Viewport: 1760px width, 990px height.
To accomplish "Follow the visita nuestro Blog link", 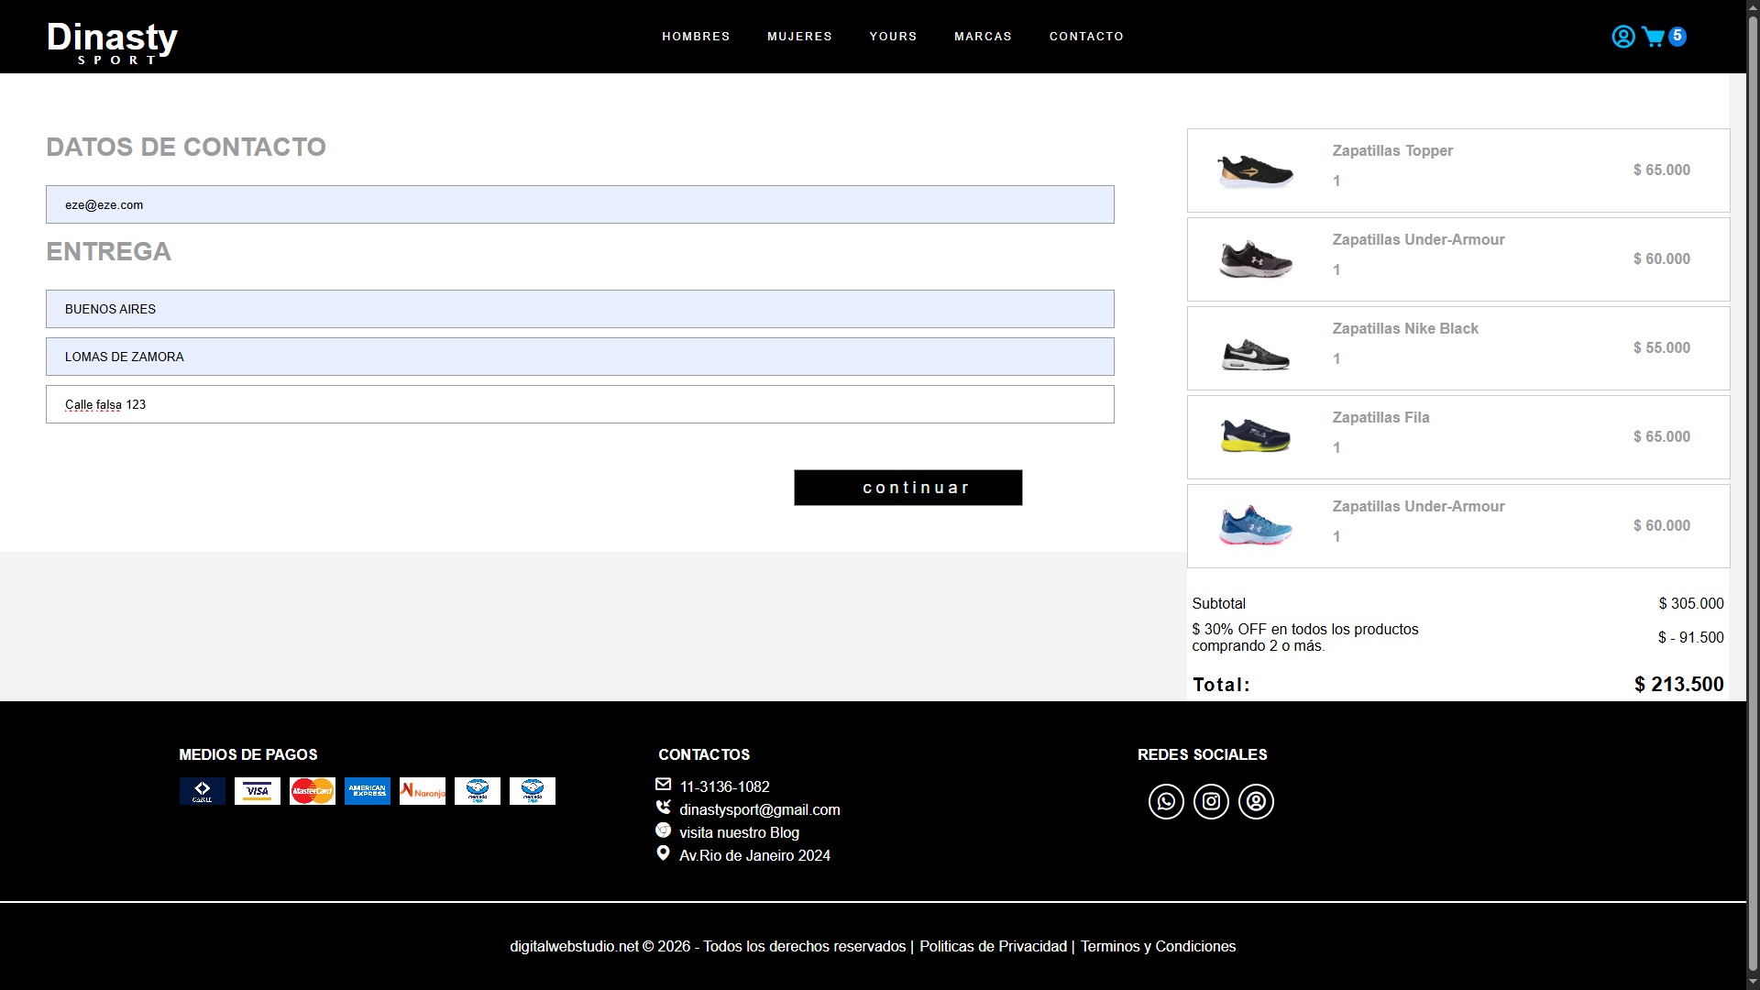I will [x=739, y=833].
